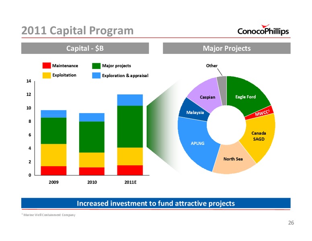
Task: Click the 2010 red maintenance bar segment
Action: [x=92, y=171]
